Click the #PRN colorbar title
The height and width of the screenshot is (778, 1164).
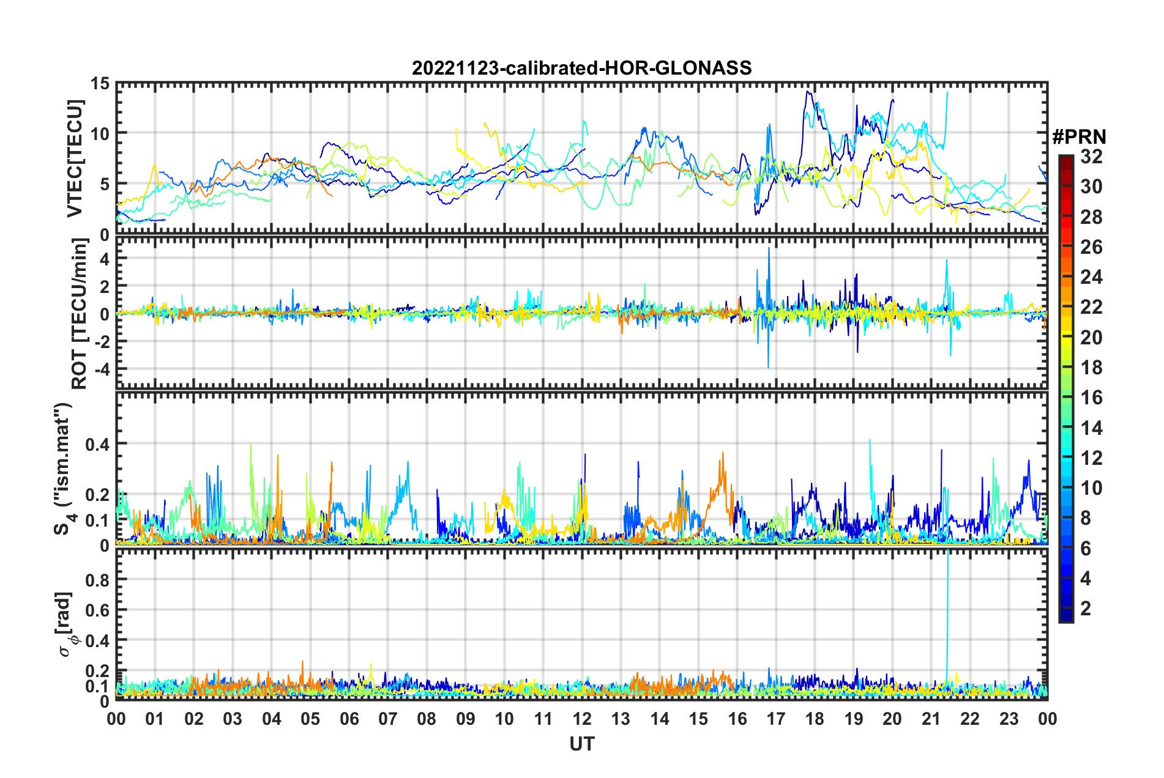pos(1079,137)
